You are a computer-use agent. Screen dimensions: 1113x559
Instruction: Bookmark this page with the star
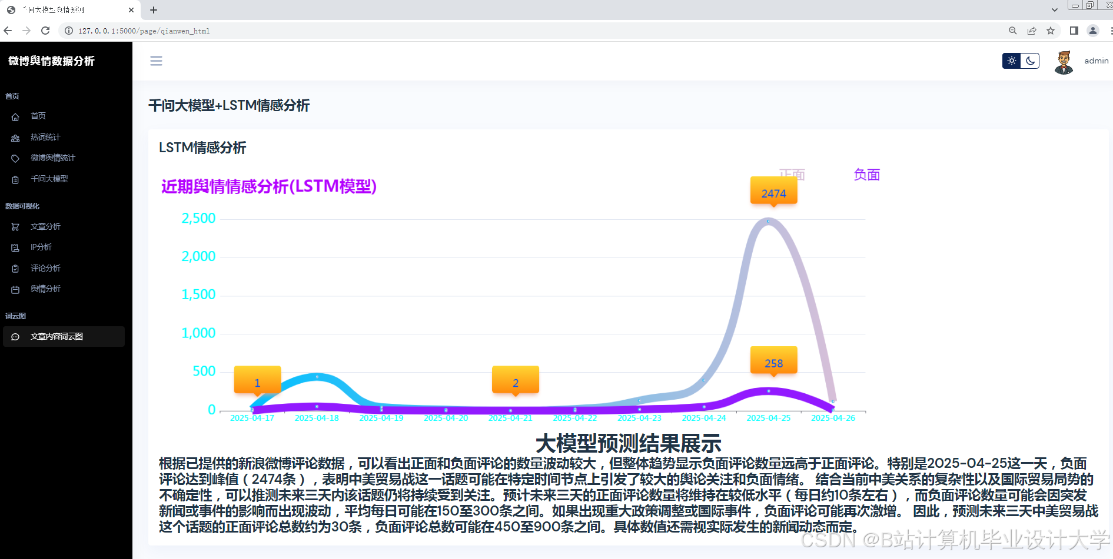[x=1051, y=31]
